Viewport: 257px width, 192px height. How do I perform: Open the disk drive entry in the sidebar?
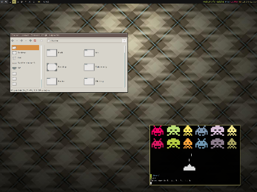coord(25,63)
